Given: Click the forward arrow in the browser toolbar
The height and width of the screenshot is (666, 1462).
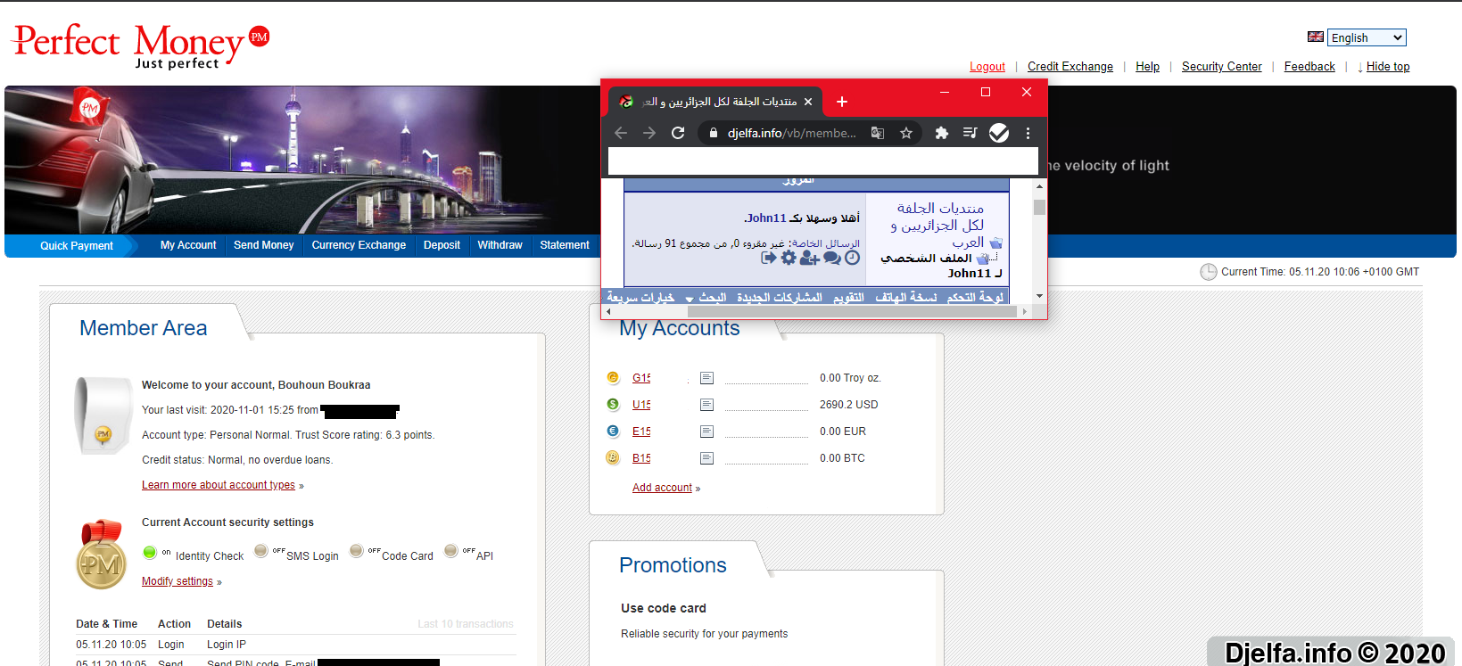Looking at the screenshot, I should (x=649, y=133).
